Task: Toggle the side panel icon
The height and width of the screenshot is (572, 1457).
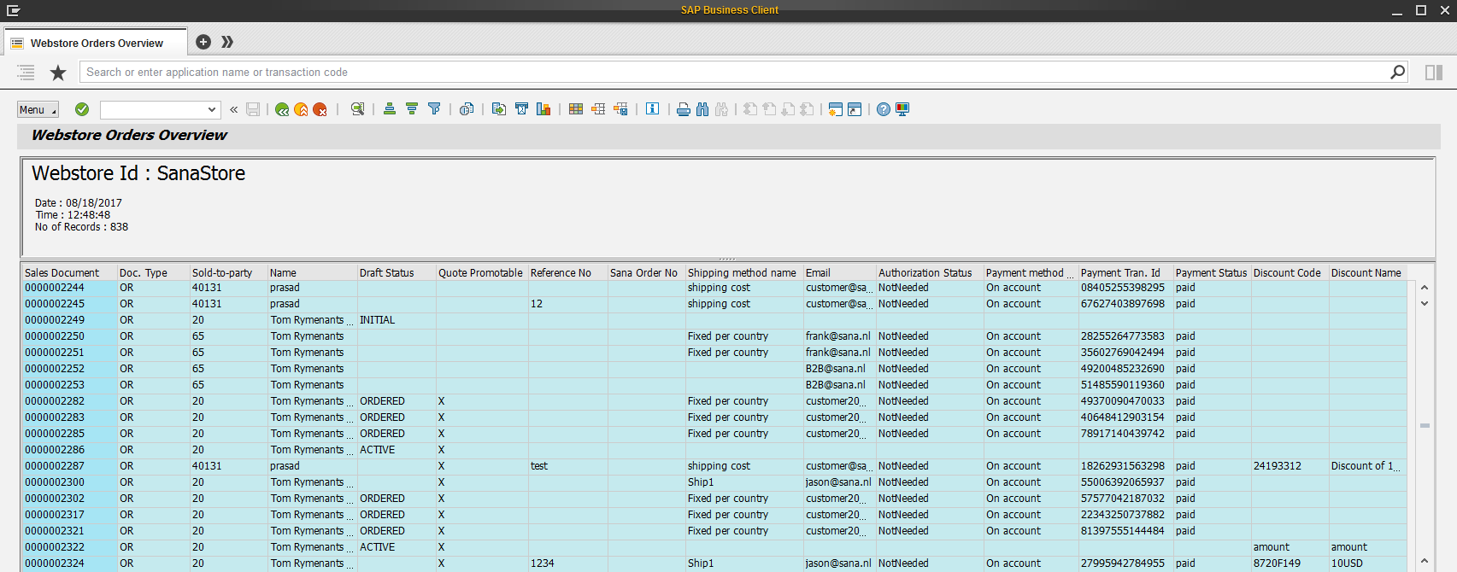Action: tap(1434, 73)
